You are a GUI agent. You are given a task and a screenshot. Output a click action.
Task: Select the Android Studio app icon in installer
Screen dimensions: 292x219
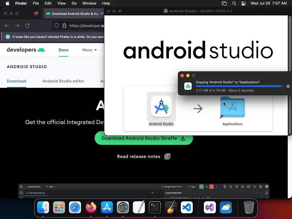(x=161, y=107)
